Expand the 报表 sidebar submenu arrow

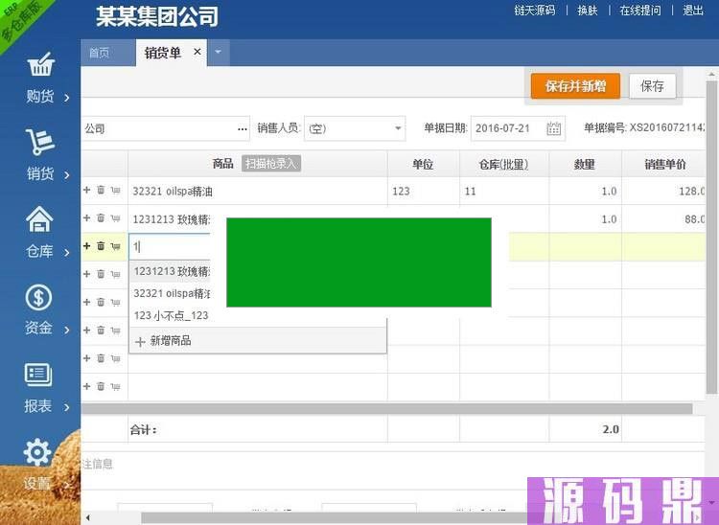tap(67, 407)
